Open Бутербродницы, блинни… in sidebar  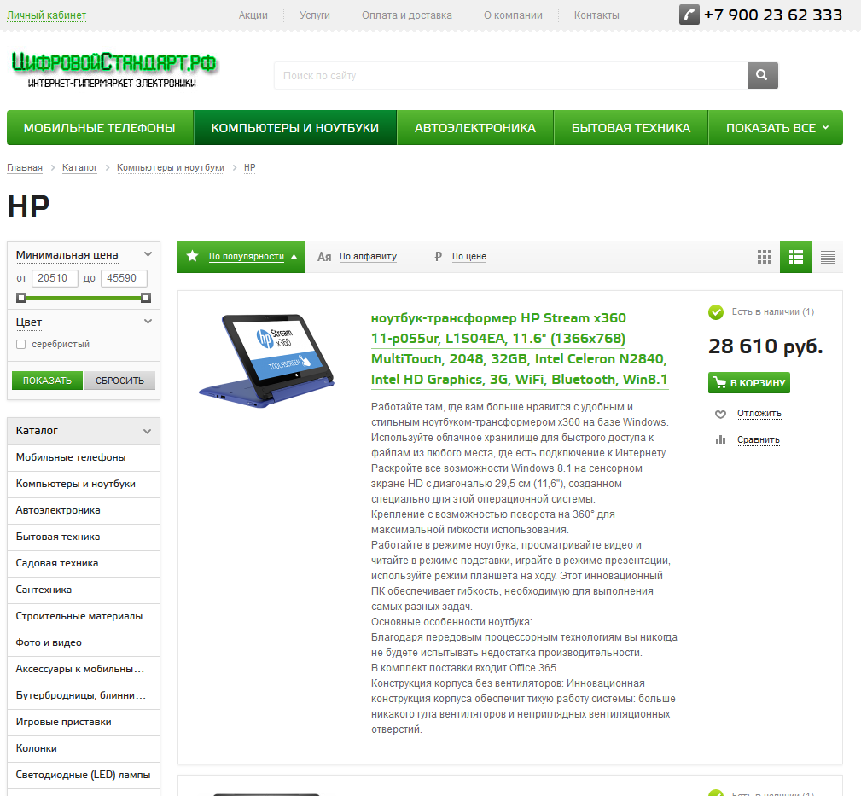coord(84,695)
